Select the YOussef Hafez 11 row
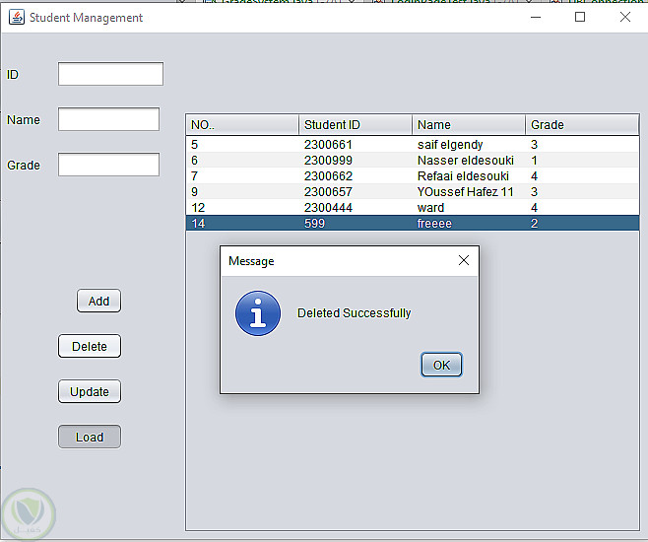648x542 pixels. point(413,192)
